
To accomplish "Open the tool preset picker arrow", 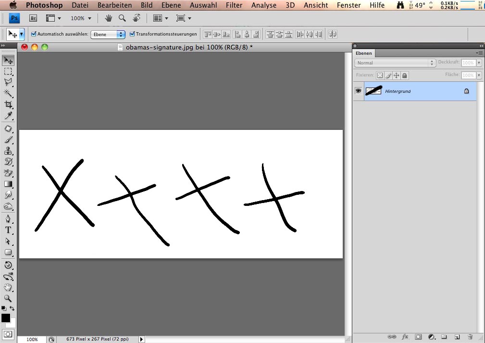I will 21,34.
